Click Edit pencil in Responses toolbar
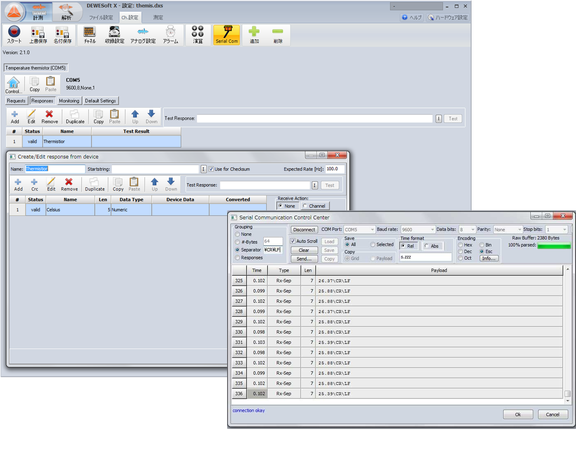The width and height of the screenshot is (576, 452). tap(31, 117)
